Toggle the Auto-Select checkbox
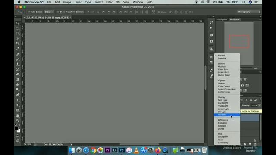Viewport: 276px width, 155px height. pos(29,12)
